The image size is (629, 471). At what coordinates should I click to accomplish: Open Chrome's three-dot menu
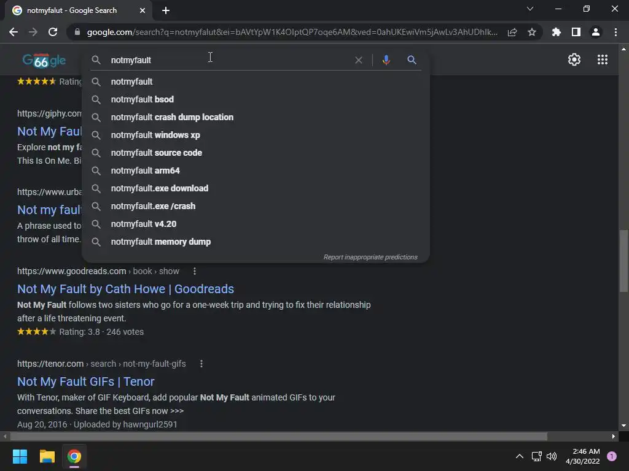pyautogui.click(x=615, y=32)
